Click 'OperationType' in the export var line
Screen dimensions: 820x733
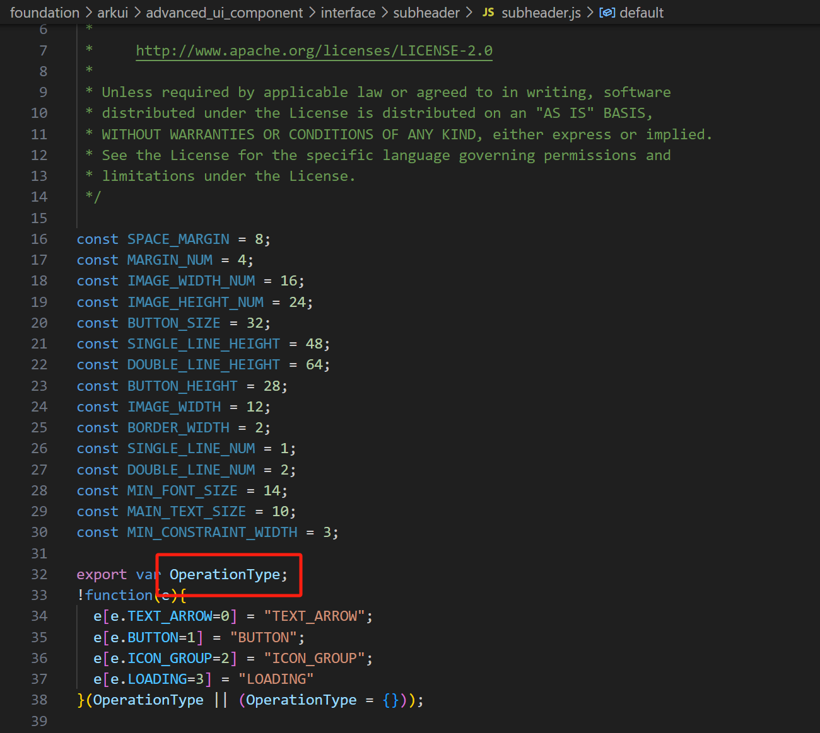point(225,574)
